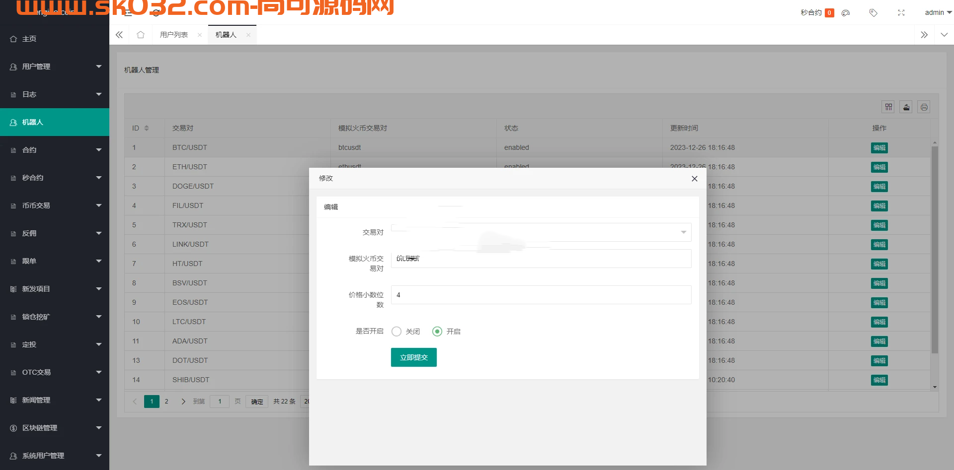The height and width of the screenshot is (470, 954).
Task: Click the 新闻管理 icon in sidebar
Action: 13,400
